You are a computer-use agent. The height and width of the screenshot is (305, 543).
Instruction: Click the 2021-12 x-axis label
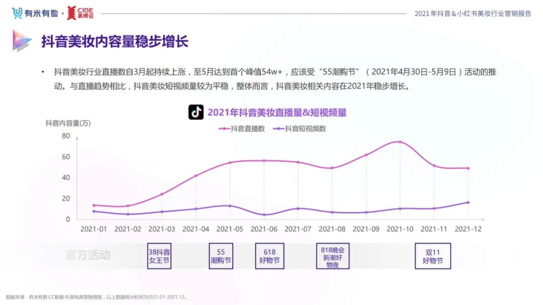[468, 229]
